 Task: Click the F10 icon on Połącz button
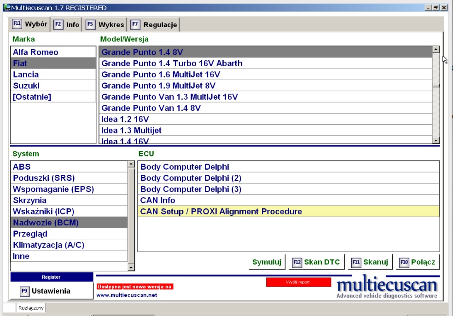pyautogui.click(x=404, y=263)
